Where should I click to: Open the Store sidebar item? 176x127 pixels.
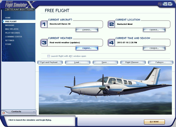[8, 44]
